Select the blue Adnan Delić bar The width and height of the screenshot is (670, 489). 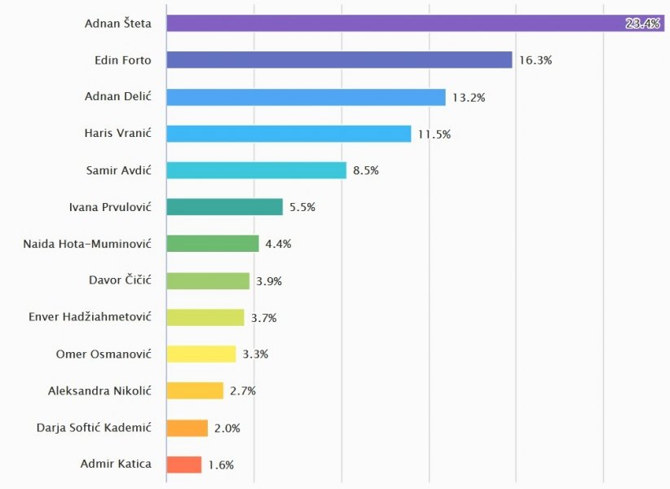306,97
